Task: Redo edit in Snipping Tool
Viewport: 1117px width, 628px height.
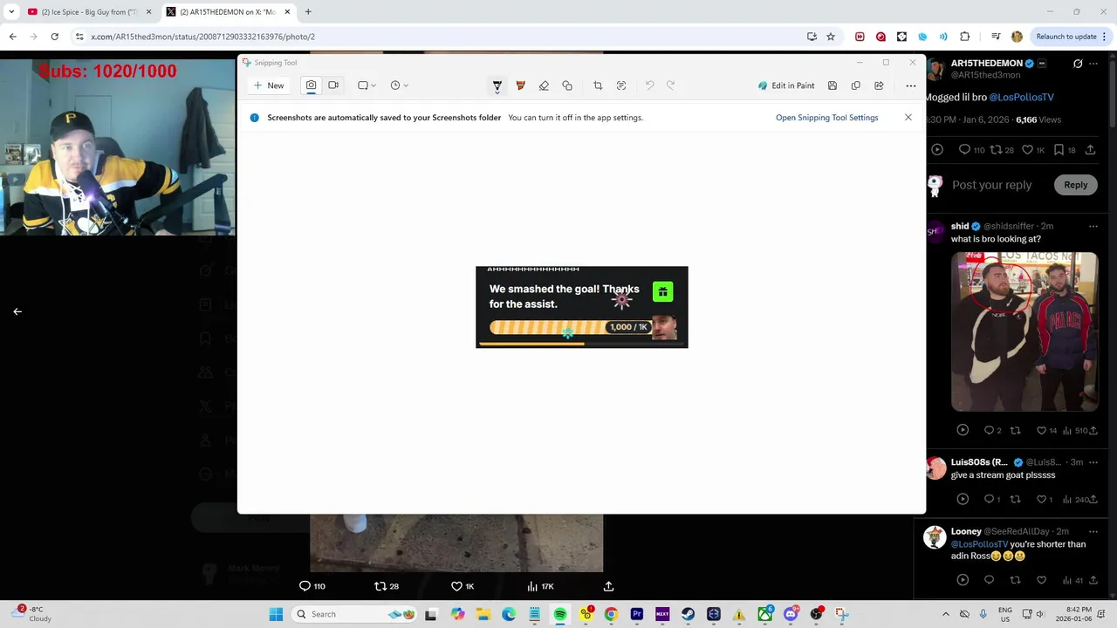Action: [x=671, y=85]
